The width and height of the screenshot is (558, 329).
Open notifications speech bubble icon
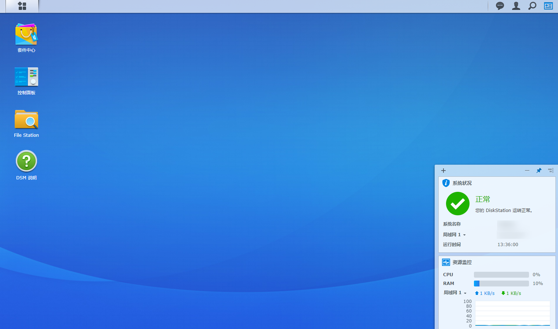500,6
